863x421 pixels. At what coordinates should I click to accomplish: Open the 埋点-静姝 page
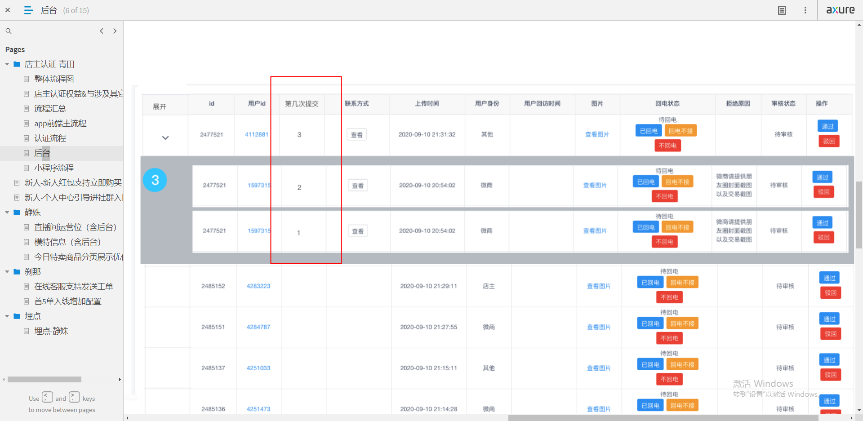[51, 331]
